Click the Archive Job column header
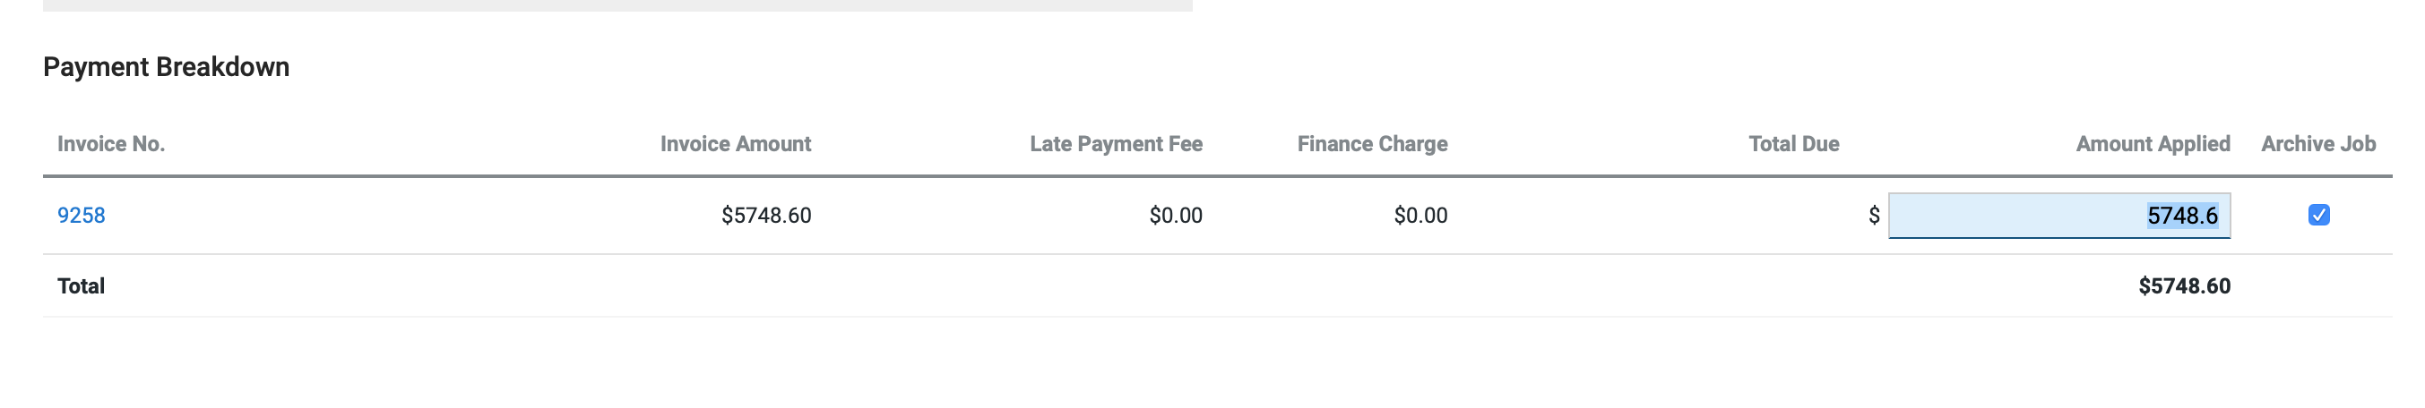This screenshot has width=2425, height=408. pos(2317,144)
